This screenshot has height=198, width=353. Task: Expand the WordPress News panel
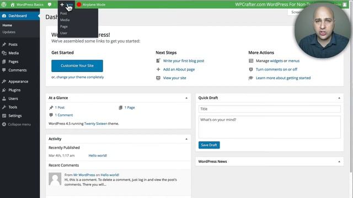[339, 161]
